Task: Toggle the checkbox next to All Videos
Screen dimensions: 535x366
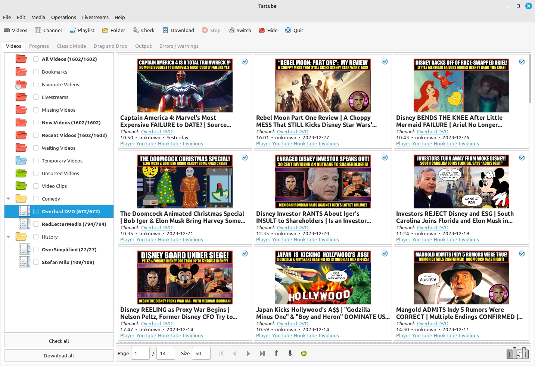Action: coord(35,59)
